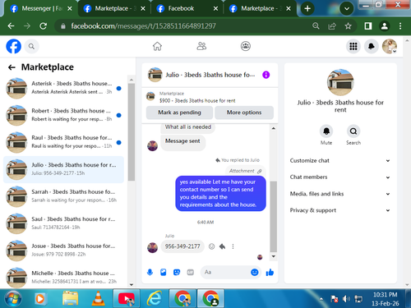Image resolution: width=411 pixels, height=308 pixels.
Task: Open the Michelle conversation
Action: (x=63, y=277)
